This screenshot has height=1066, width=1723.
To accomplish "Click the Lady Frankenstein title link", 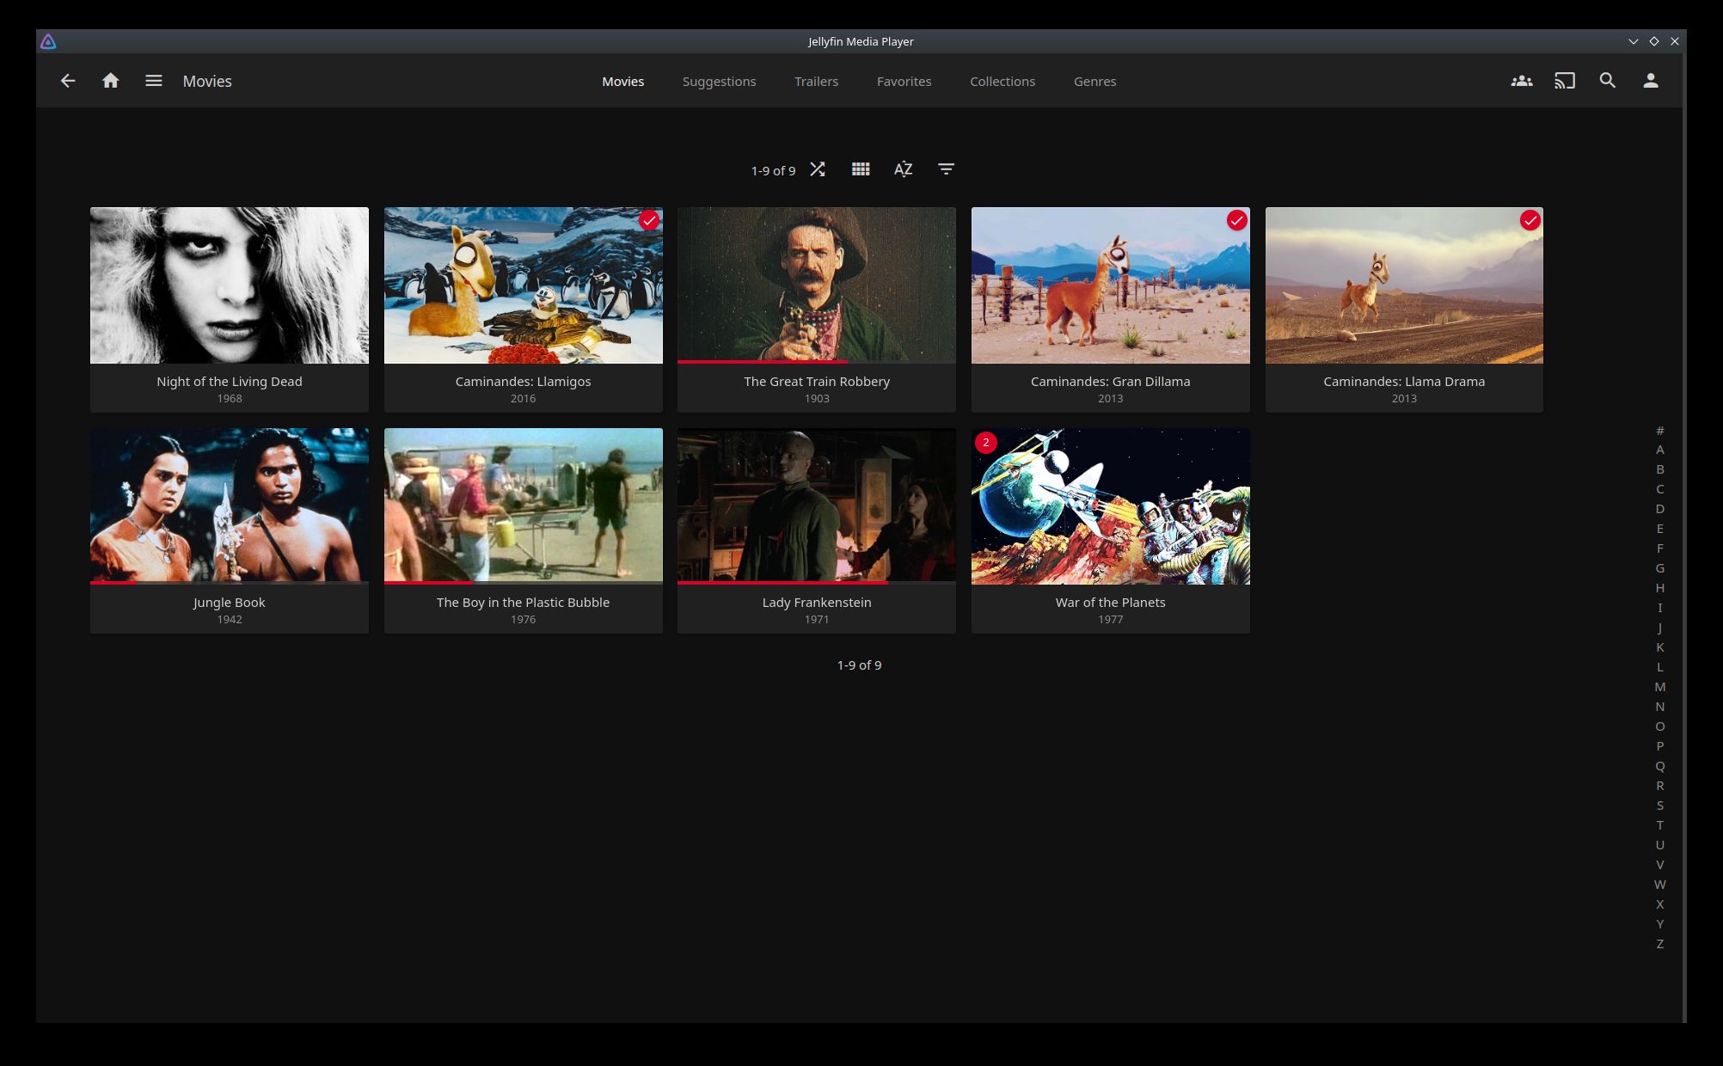I will pos(817,603).
